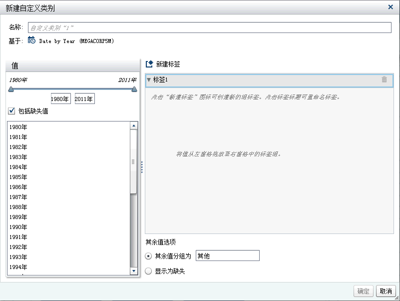
Task: Click the 其他 remaining values text field
Action: [227, 255]
